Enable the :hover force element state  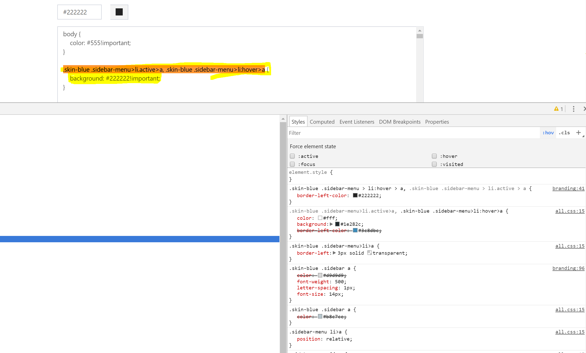(434, 156)
